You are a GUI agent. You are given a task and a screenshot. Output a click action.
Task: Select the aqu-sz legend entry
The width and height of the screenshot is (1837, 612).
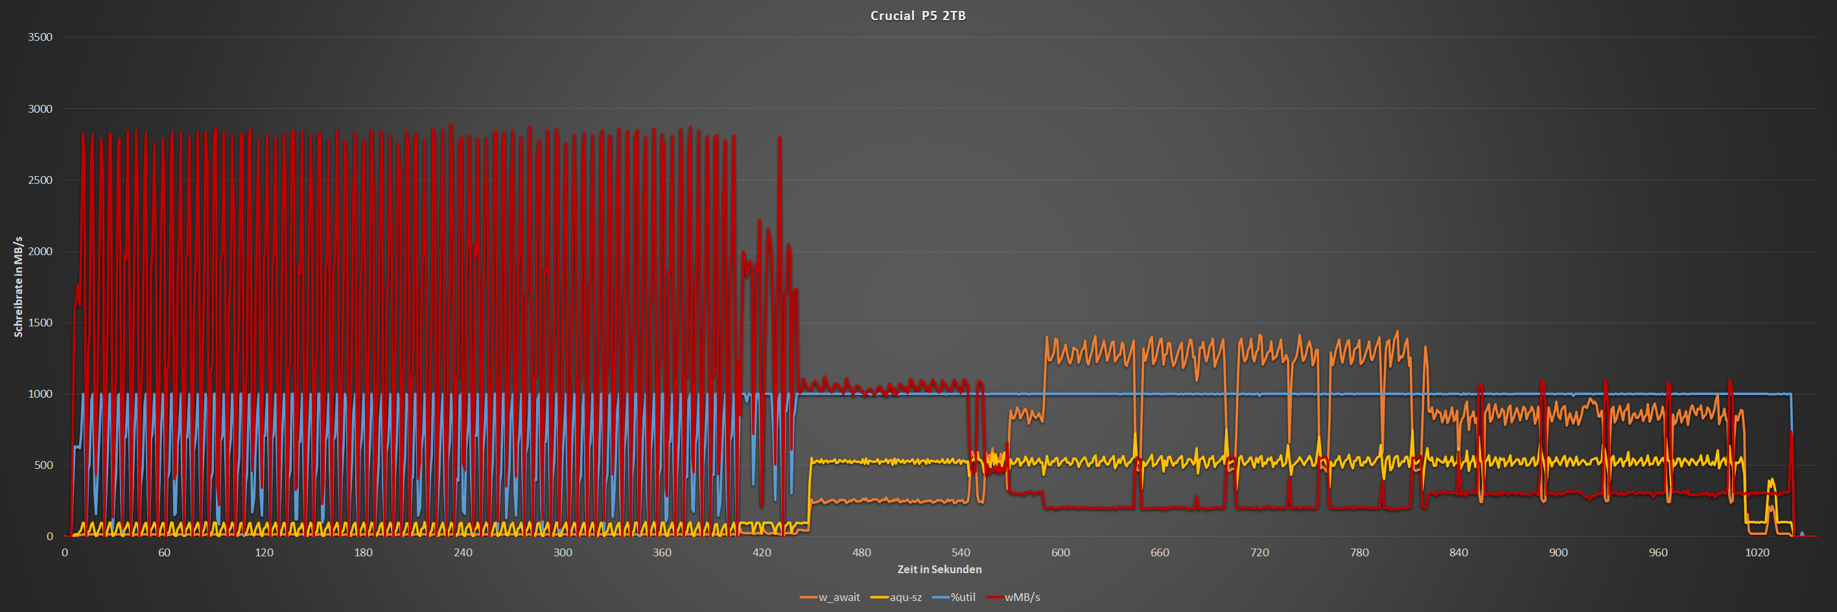tap(896, 597)
